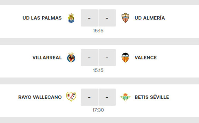Select Las Palmas home score box
The width and height of the screenshot is (199, 123).
90,18
